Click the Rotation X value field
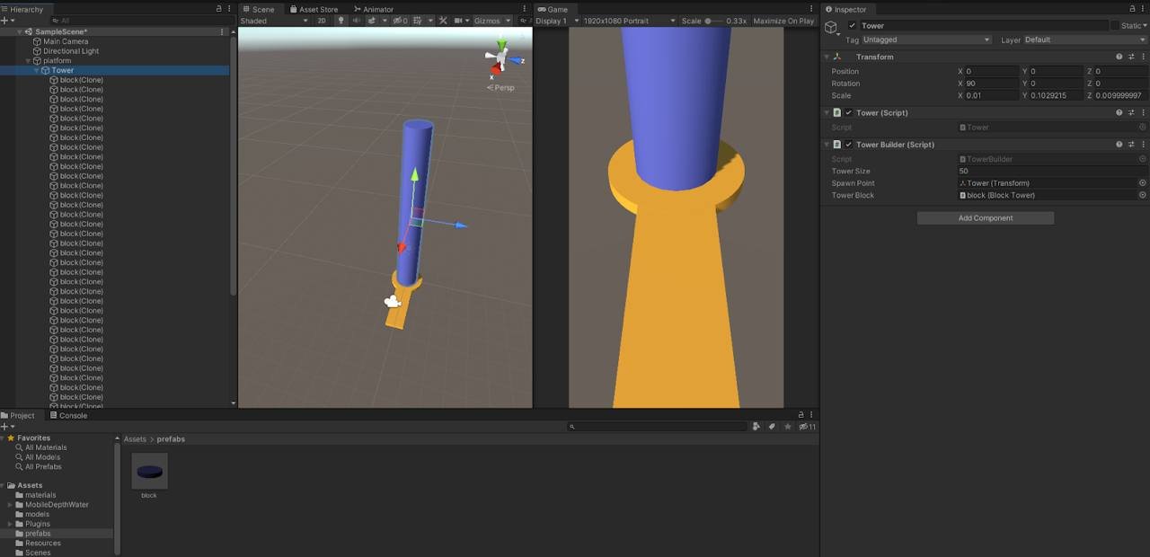 (x=992, y=84)
